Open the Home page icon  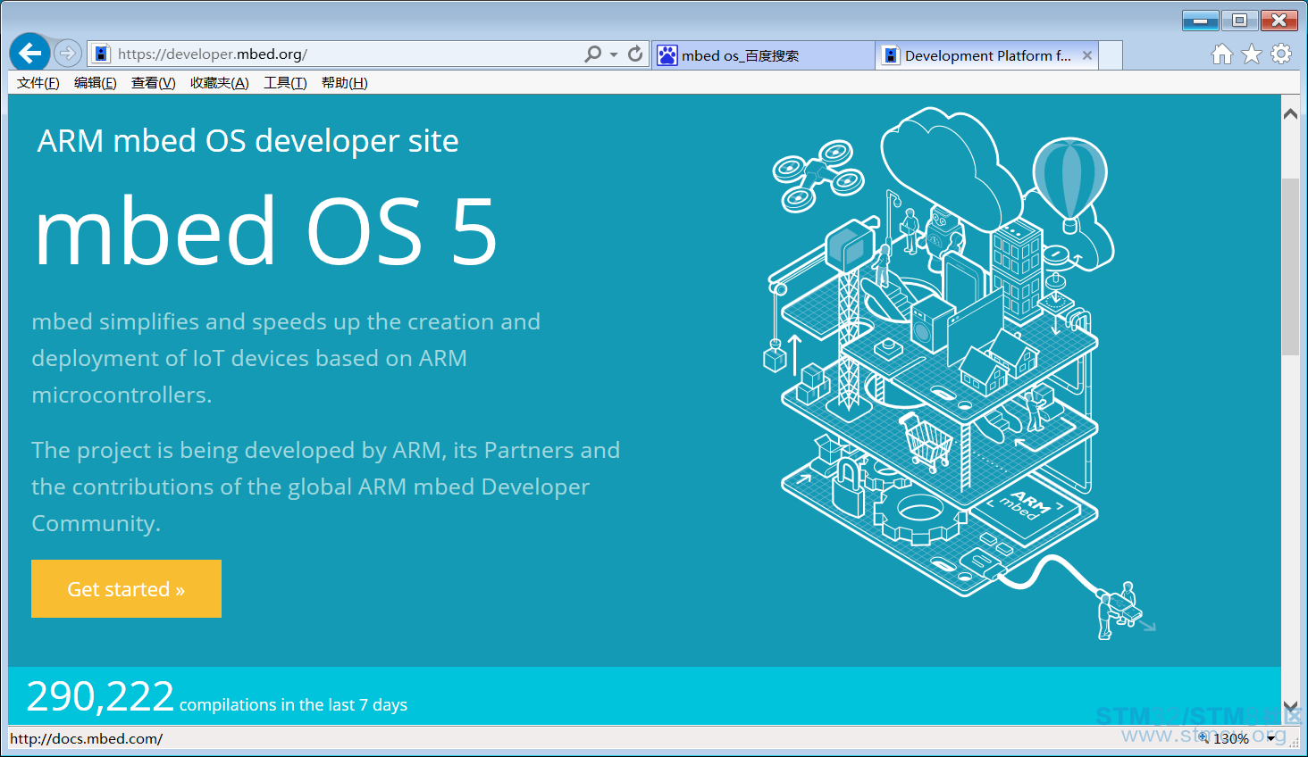[x=1221, y=54]
